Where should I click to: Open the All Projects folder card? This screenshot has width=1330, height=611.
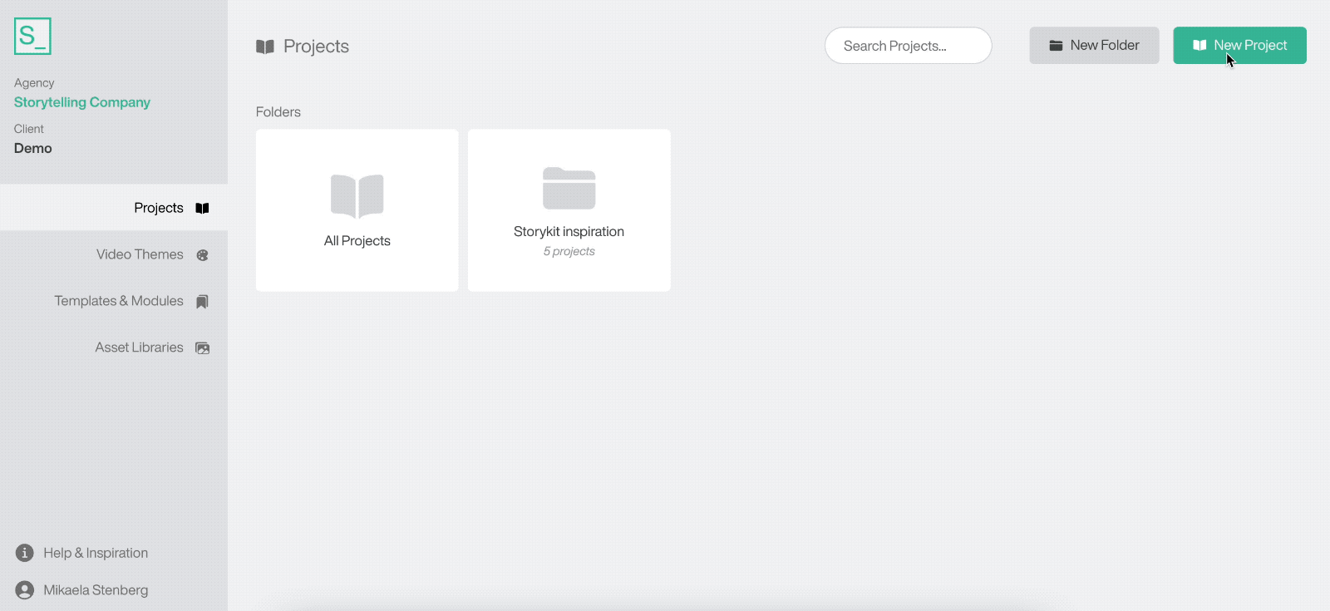[x=357, y=210]
